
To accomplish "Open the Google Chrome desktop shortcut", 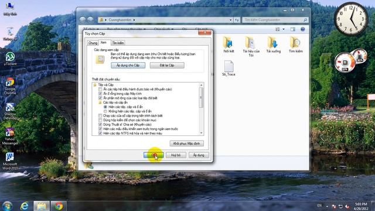I will click(x=10, y=86).
